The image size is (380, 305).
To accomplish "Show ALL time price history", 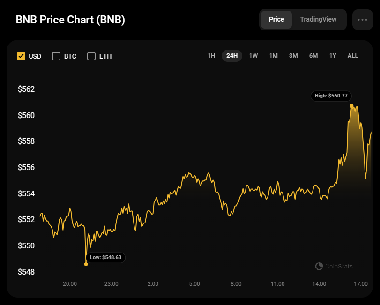I will pyautogui.click(x=353, y=56).
